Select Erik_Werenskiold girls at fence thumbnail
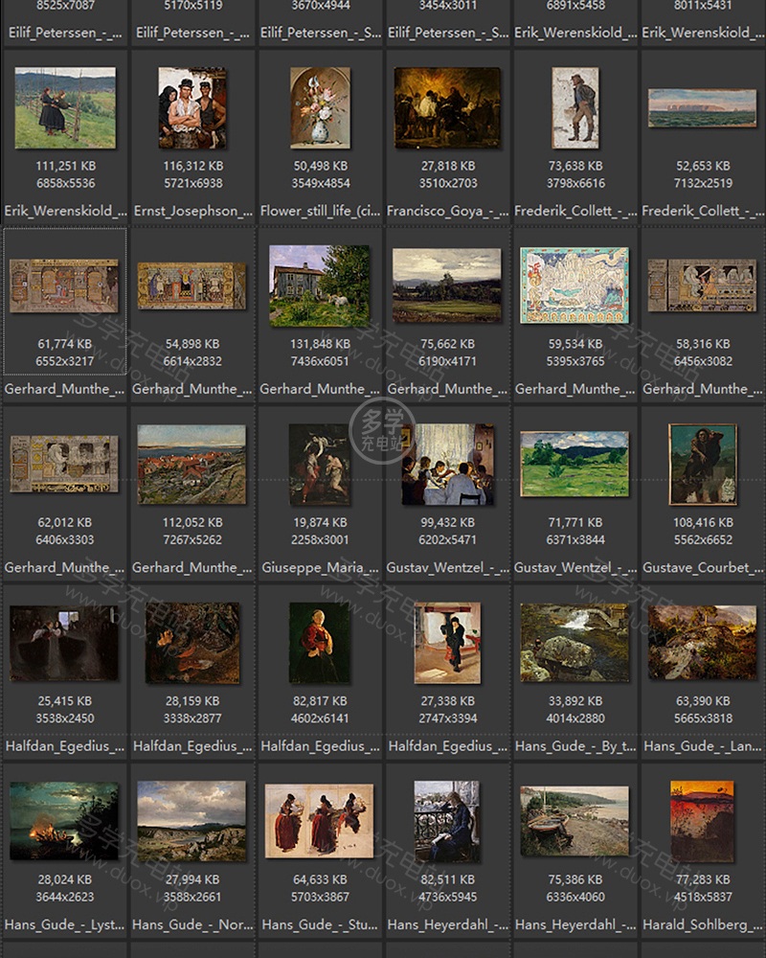The height and width of the screenshot is (958, 766). coord(65,107)
